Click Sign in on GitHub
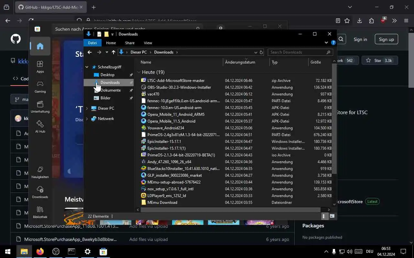The image size is (414, 258). [360, 39]
